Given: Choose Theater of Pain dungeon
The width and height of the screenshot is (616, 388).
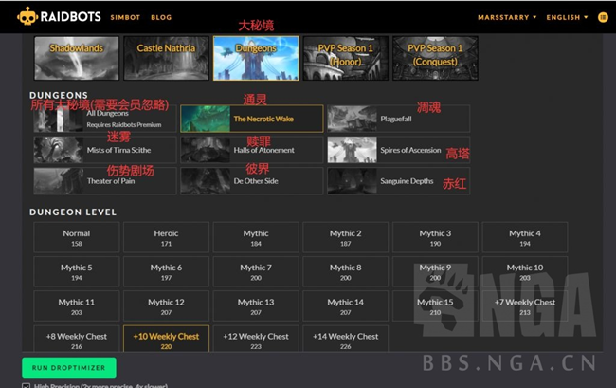Looking at the screenshot, I should pos(105,181).
